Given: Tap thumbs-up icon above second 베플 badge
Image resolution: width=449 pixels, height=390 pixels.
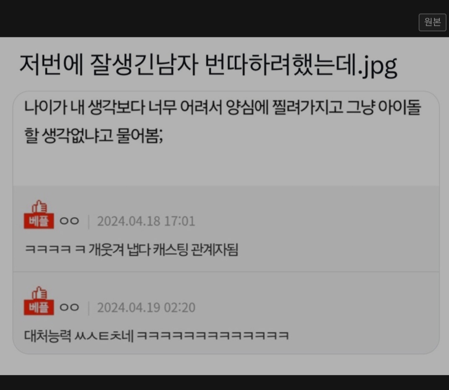Looking at the screenshot, I should [39, 293].
